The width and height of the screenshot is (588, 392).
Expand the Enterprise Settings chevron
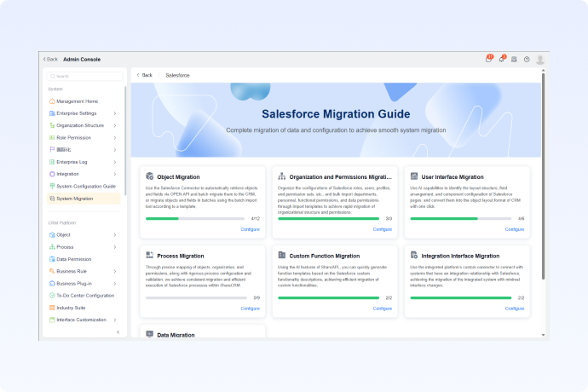pyautogui.click(x=115, y=113)
